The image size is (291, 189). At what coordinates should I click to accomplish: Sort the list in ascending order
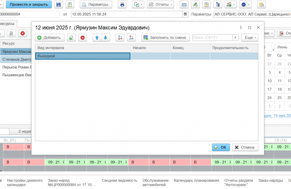[x=120, y=38]
